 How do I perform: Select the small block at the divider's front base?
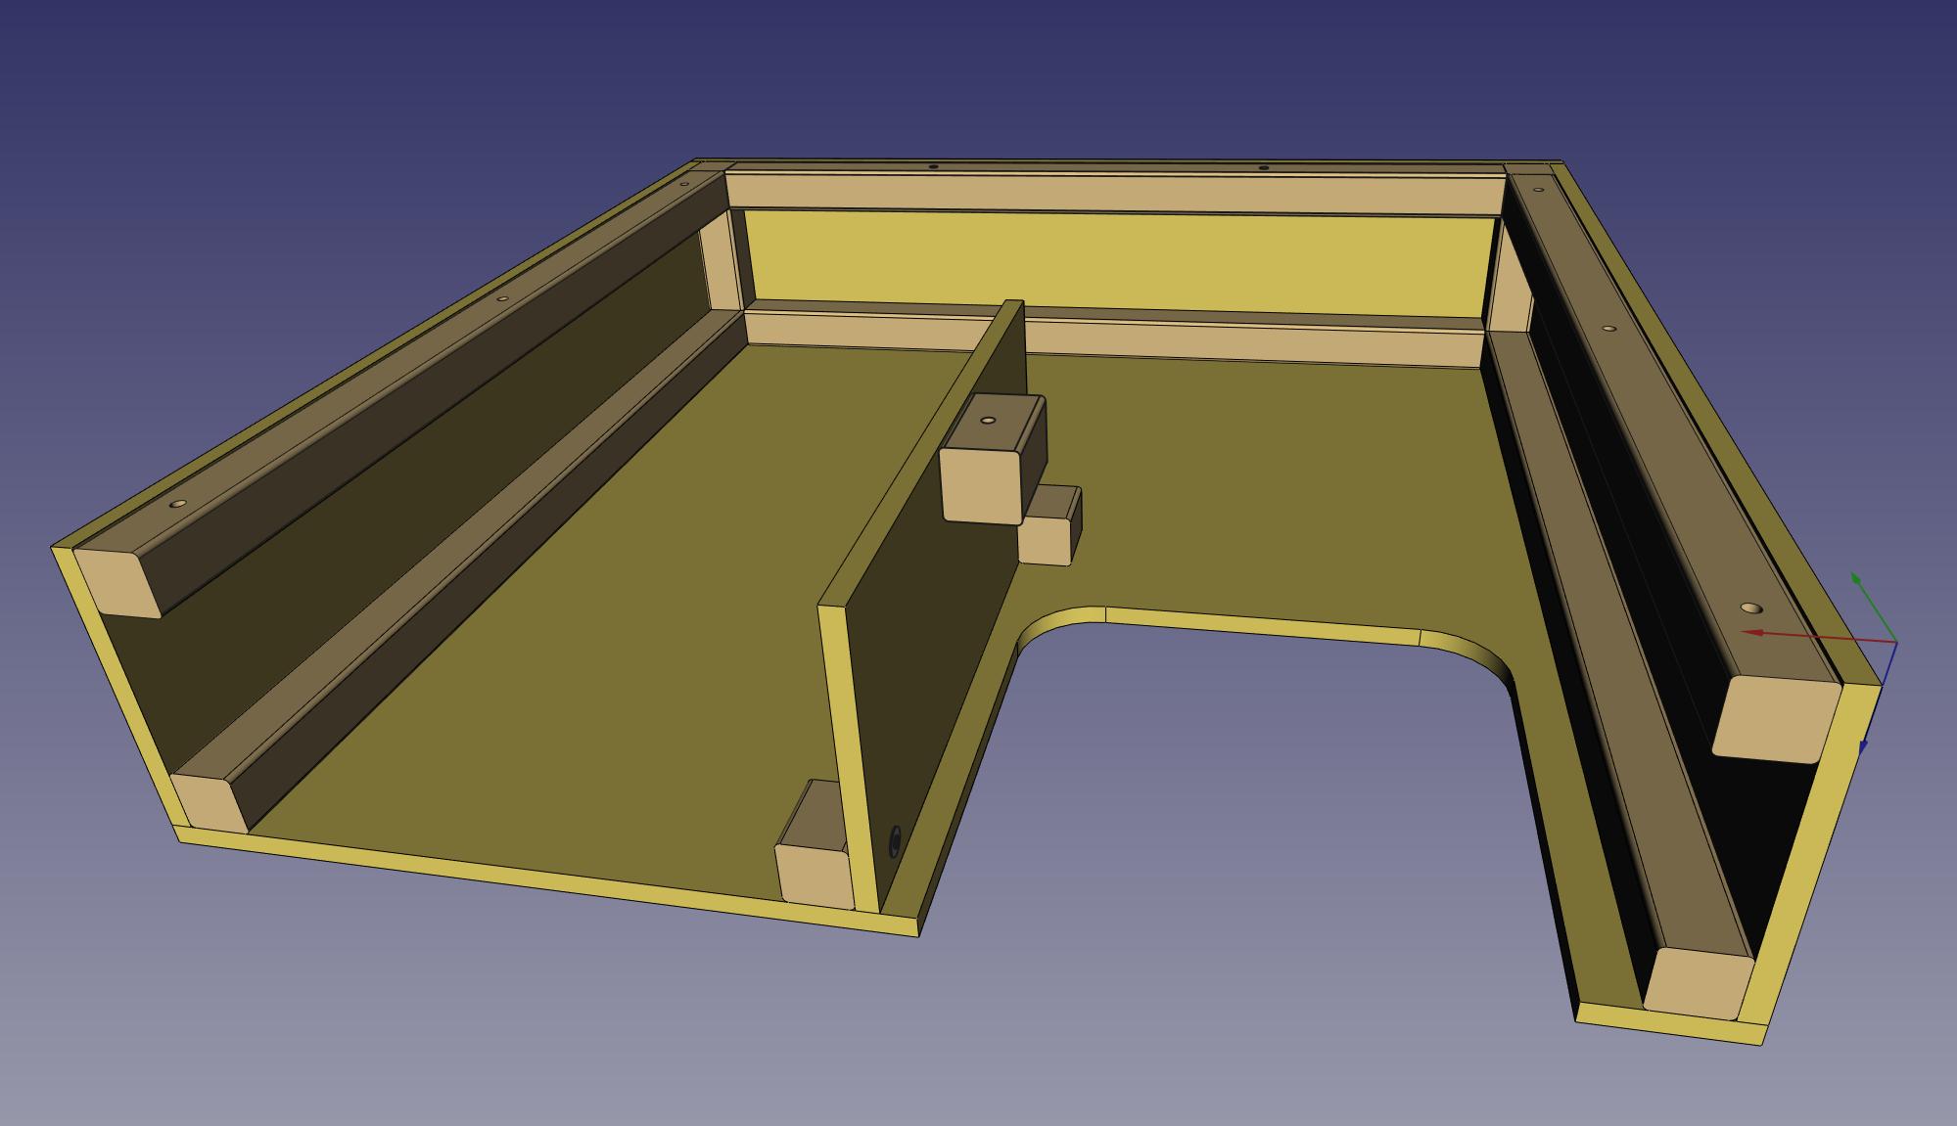pos(815,876)
